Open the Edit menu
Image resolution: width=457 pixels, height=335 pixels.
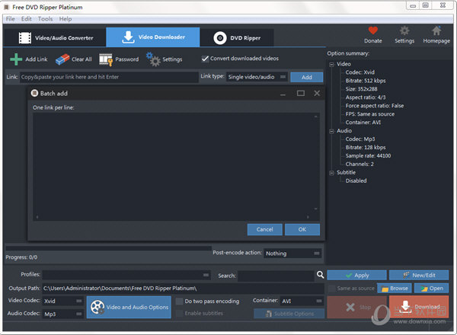pyautogui.click(x=26, y=19)
